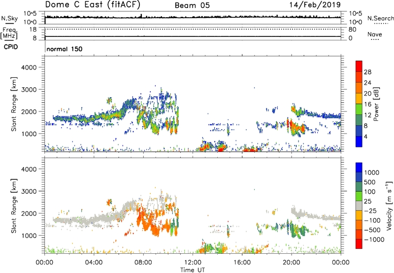Click the "−500" velocity colorbar label
Viewport: 394px width, 273px height.
pyautogui.click(x=372, y=230)
